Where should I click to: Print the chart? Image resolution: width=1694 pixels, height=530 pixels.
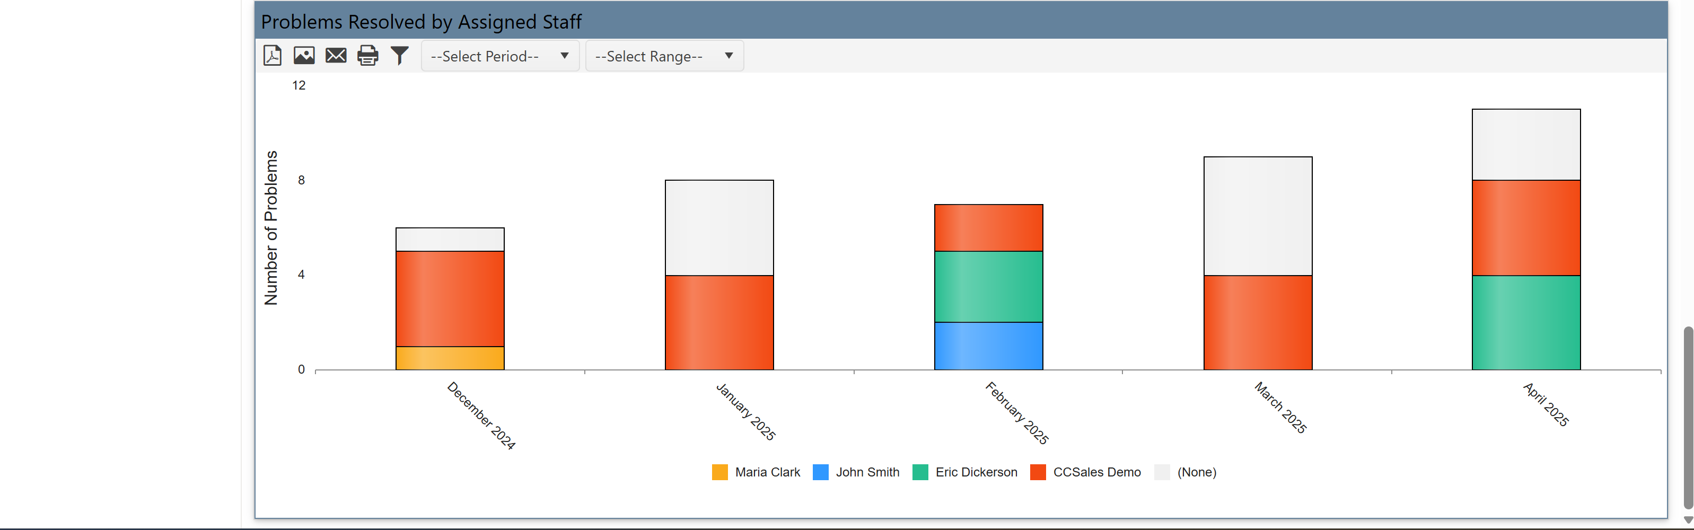point(367,56)
